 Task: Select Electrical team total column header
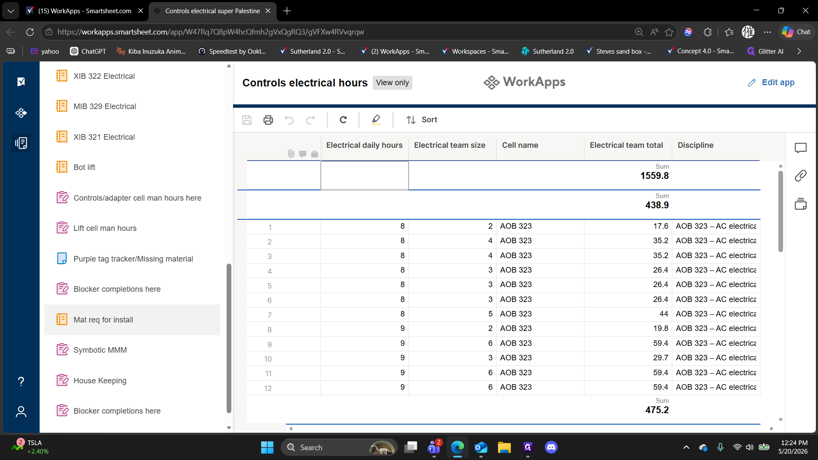[x=628, y=146]
